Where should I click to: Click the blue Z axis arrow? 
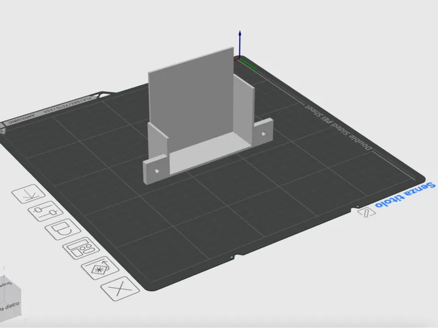[x=240, y=45]
